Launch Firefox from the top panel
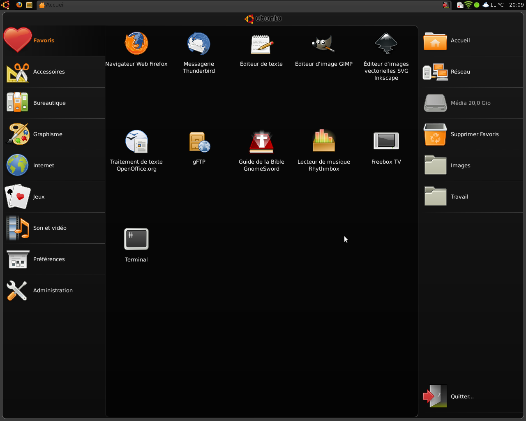526x421 pixels. point(19,5)
